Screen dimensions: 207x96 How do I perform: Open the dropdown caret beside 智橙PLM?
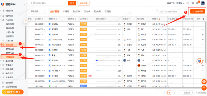tap(24, 4)
